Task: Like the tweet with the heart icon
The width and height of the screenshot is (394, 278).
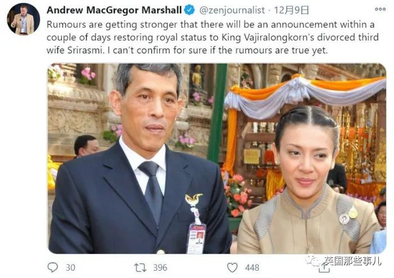Action: 232,267
